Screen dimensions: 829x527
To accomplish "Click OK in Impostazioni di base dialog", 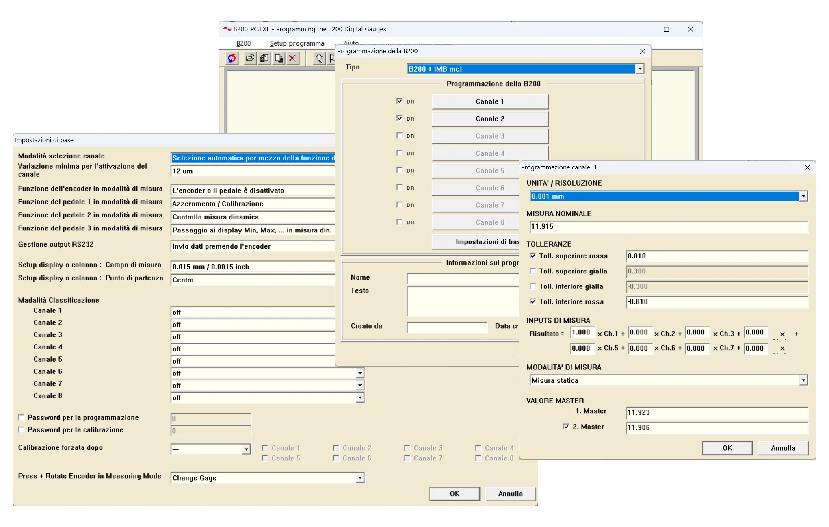I will pos(455,494).
